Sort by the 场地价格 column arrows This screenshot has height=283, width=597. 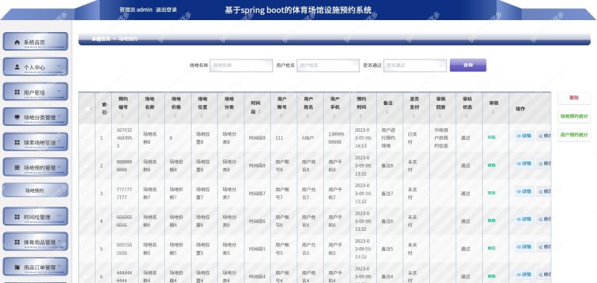tap(175, 116)
